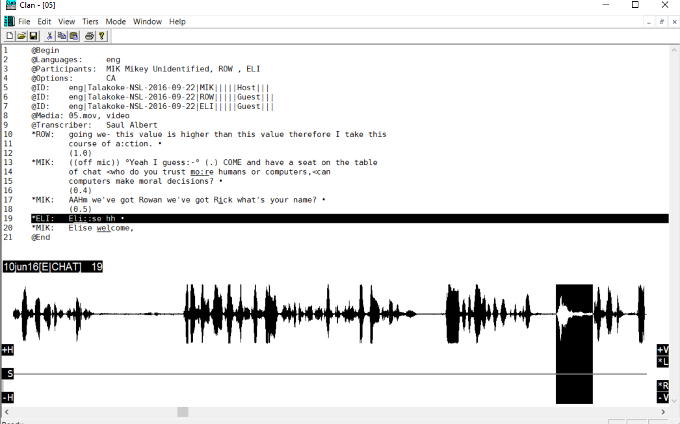Click the Cut scissors icon

point(49,36)
